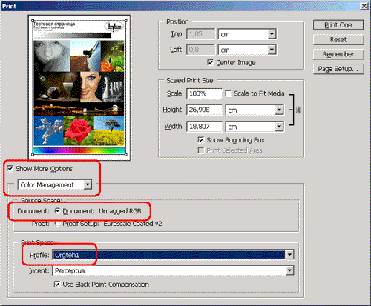Click the chain link icon beside Height and Width
Image resolution: width=371 pixels, height=306 pixels.
pyautogui.click(x=298, y=110)
